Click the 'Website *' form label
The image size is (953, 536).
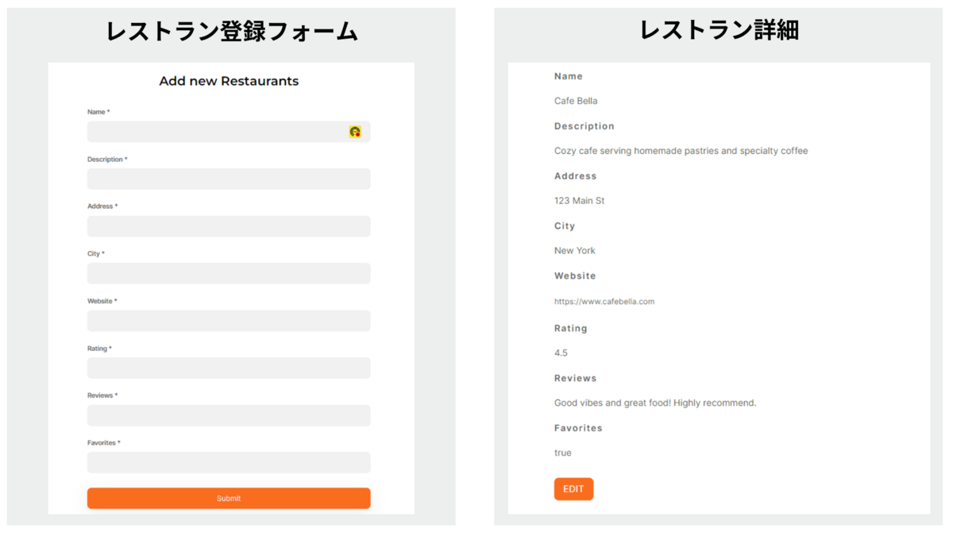[x=102, y=302]
